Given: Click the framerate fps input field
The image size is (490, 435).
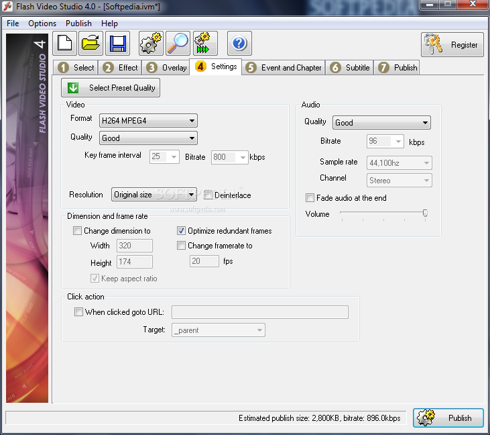Looking at the screenshot, I should pyautogui.click(x=204, y=261).
